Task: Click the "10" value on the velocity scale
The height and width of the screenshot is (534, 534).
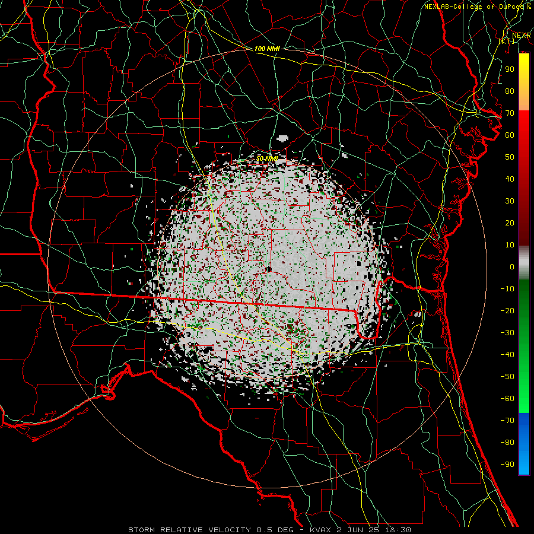Action: pos(510,245)
